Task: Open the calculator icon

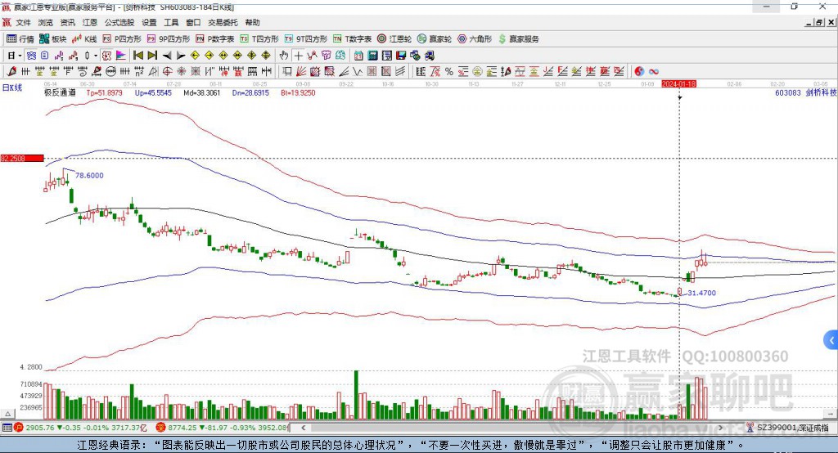Action: [x=372, y=56]
